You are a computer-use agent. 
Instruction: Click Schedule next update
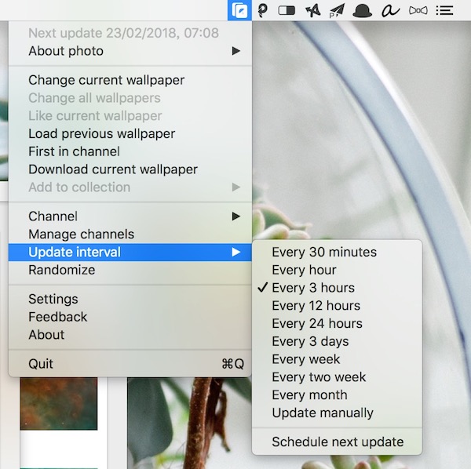pos(338,442)
